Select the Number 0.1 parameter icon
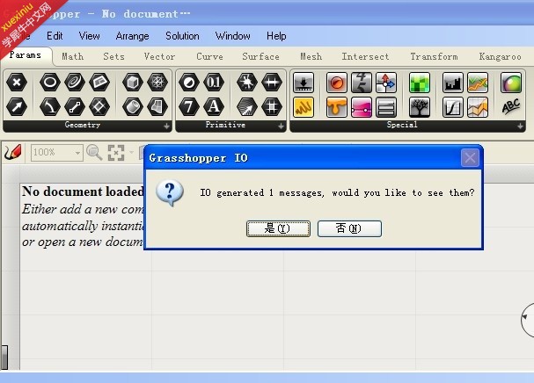This screenshot has width=534, height=383. tap(214, 82)
